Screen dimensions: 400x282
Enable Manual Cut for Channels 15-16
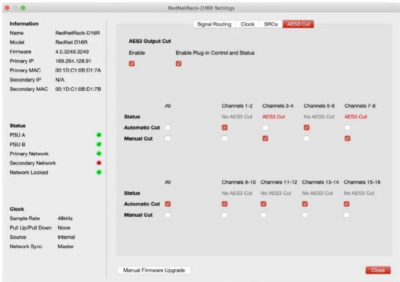coord(346,215)
